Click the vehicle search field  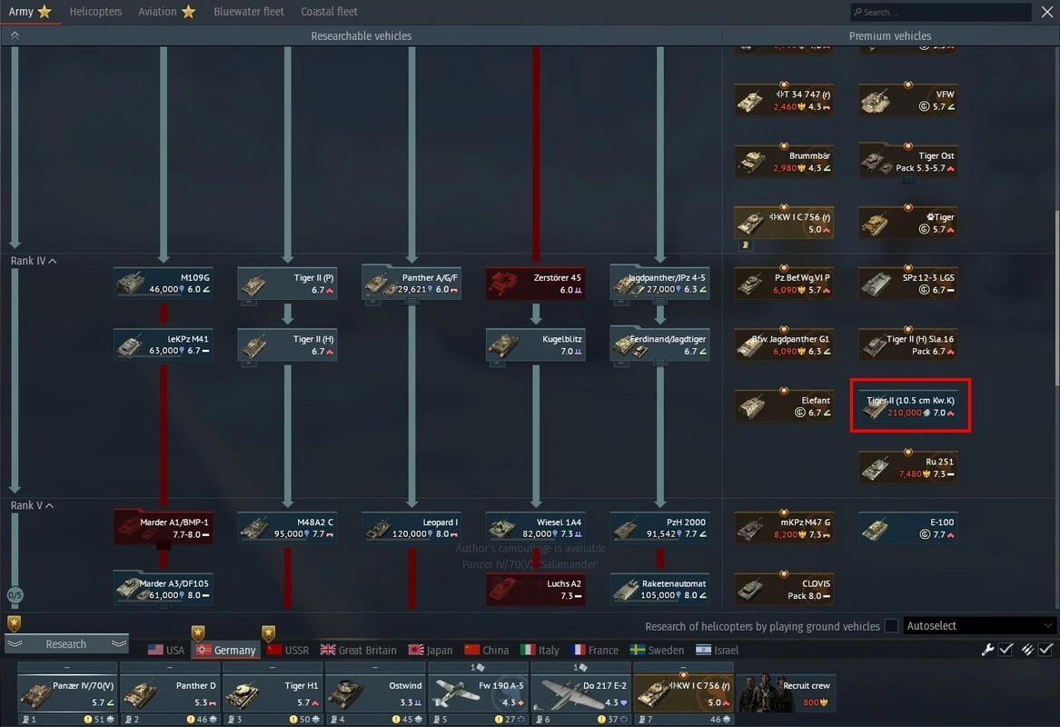939,12
